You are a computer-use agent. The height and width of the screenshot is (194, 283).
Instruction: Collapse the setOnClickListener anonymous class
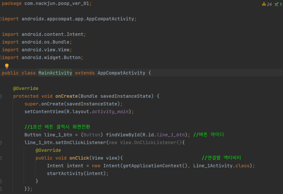pos(1,142)
